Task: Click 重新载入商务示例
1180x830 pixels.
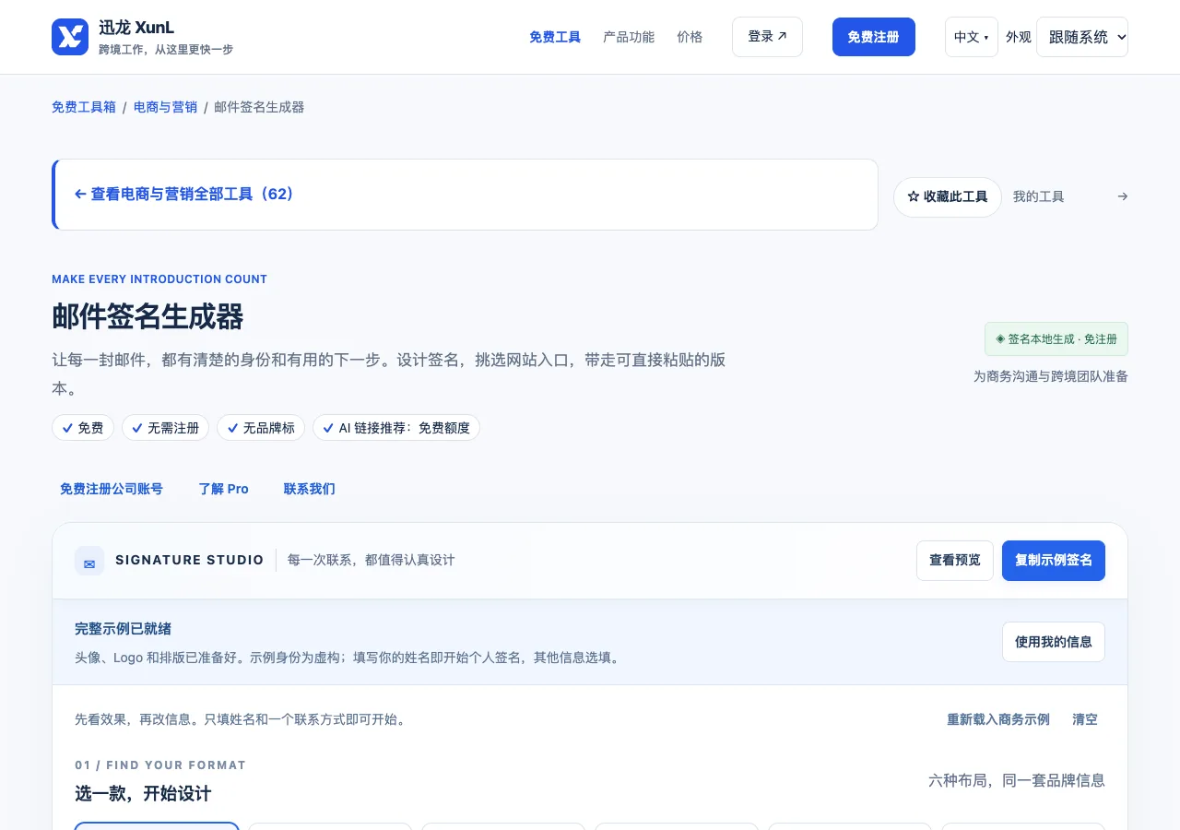Action: (998, 719)
